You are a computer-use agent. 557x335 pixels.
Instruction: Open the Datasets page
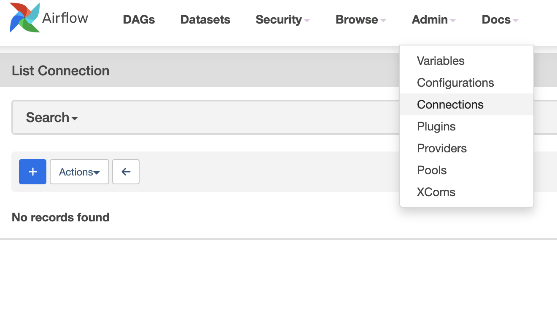pyautogui.click(x=205, y=20)
